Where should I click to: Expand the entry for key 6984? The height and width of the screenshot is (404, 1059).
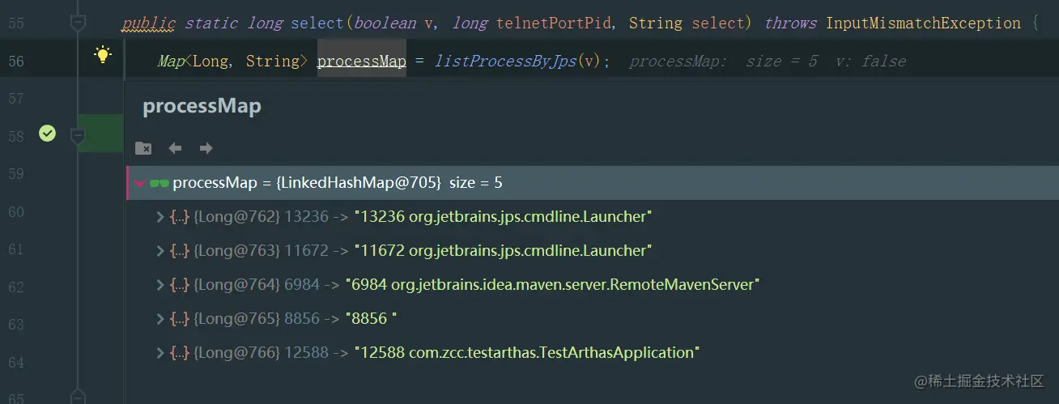coord(160,285)
